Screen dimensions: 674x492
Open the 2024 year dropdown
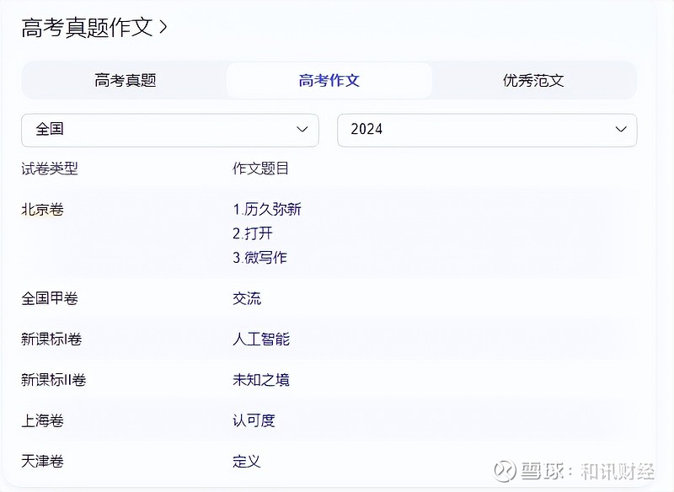486,130
